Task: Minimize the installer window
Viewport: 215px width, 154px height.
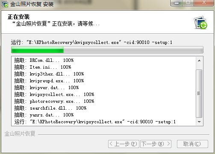Action: 177,3
